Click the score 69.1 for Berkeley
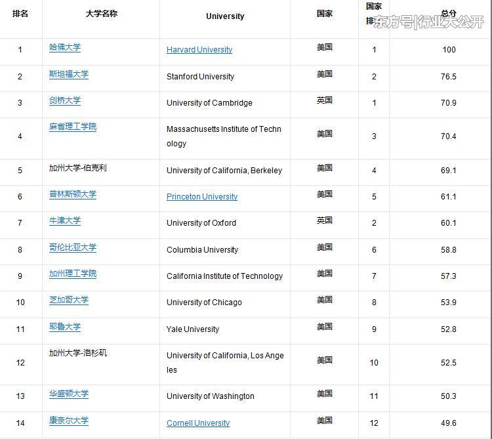Screen dimensions: 492x439 449,171
